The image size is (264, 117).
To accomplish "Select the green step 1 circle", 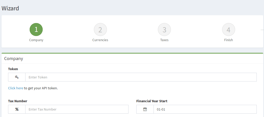I will 36,30.
